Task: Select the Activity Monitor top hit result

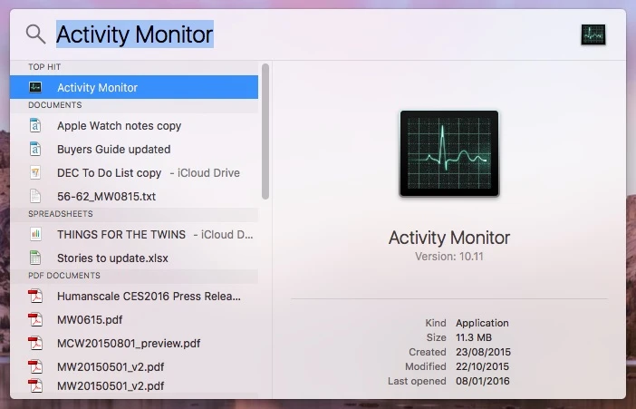Action: click(134, 88)
